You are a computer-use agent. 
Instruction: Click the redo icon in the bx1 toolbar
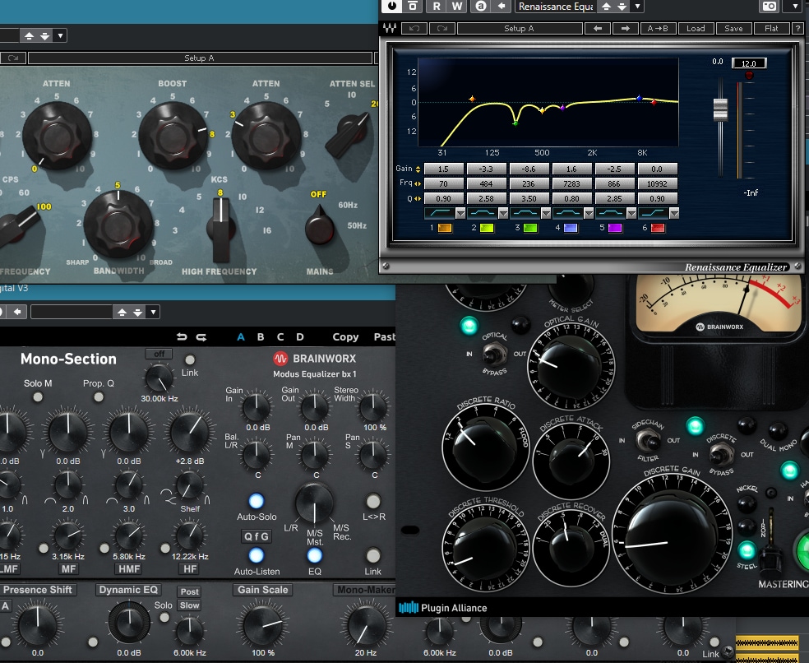pyautogui.click(x=201, y=337)
